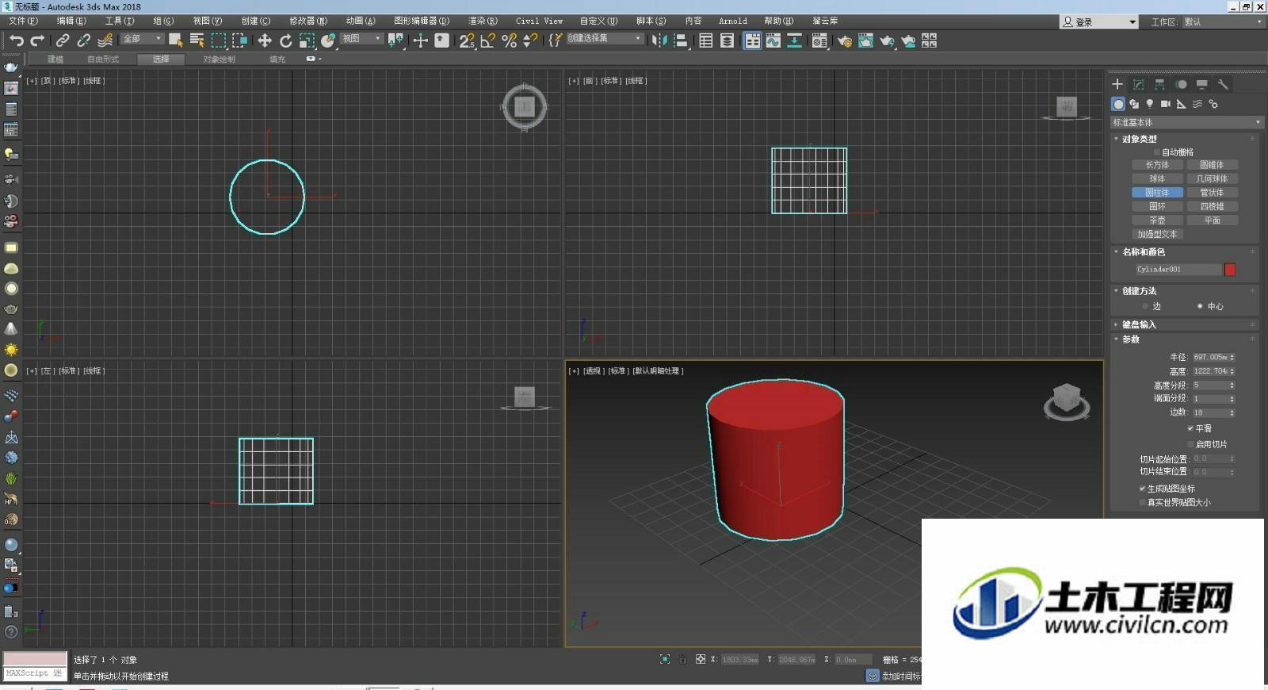Image resolution: width=1268 pixels, height=690 pixels.
Task: Activate the Select and Scale tool
Action: [x=307, y=40]
